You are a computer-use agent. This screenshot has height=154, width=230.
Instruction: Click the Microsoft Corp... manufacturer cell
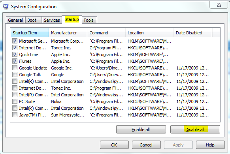tap(67, 41)
